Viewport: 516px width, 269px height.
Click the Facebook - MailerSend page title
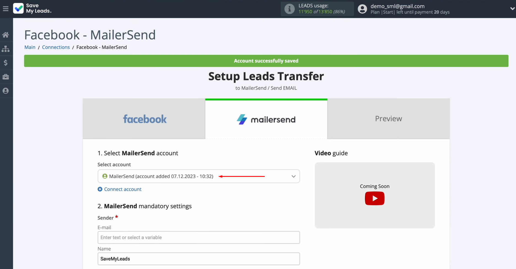pyautogui.click(x=90, y=35)
